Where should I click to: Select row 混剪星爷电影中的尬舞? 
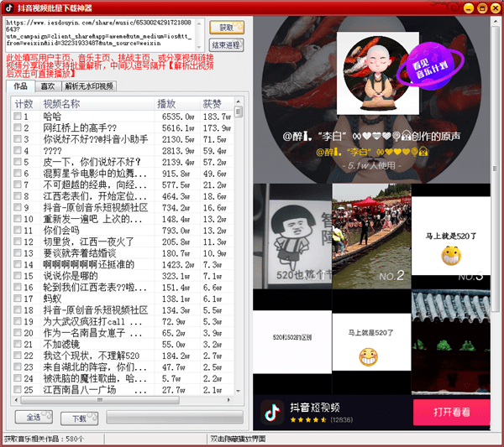(x=122, y=174)
